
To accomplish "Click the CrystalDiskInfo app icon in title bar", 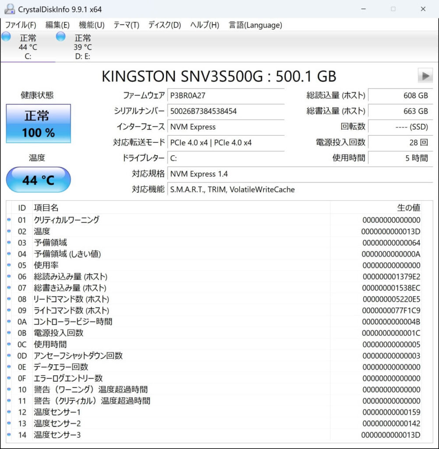I will [x=10, y=9].
